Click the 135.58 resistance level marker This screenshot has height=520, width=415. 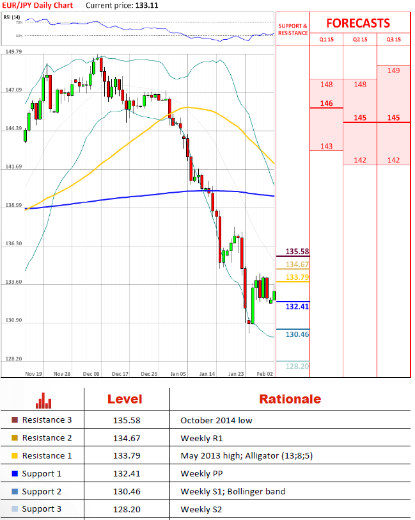pyautogui.click(x=297, y=252)
